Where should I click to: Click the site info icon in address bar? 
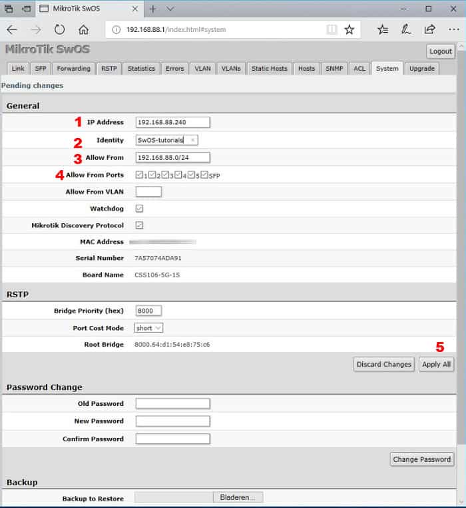116,30
